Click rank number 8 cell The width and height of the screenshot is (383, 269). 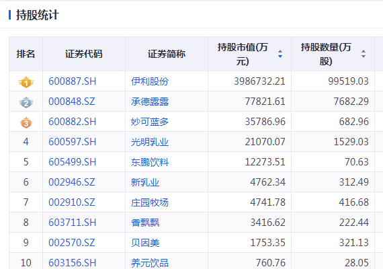(26, 223)
